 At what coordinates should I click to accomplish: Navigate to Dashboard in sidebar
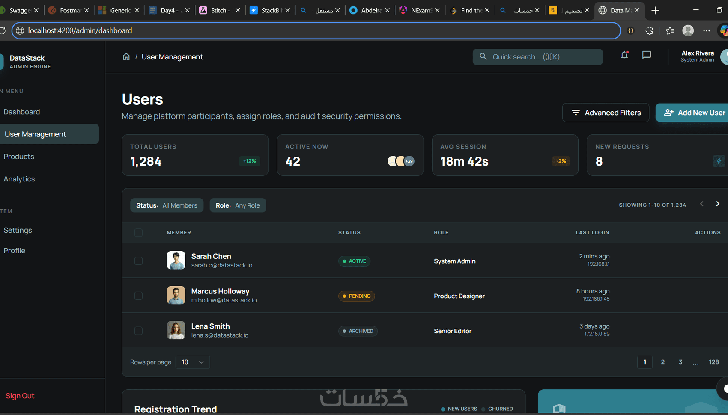point(22,112)
